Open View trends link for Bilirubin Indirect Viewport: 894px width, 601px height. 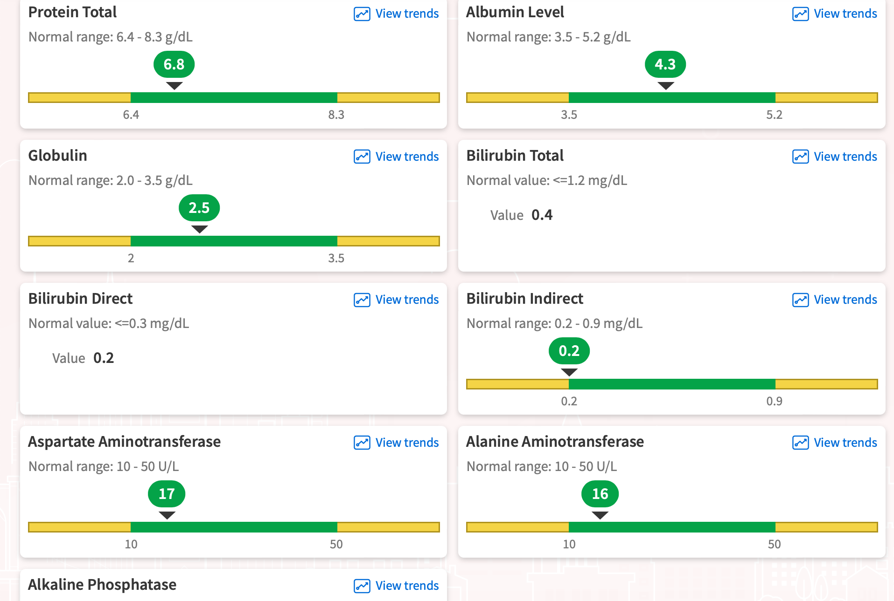tap(845, 300)
